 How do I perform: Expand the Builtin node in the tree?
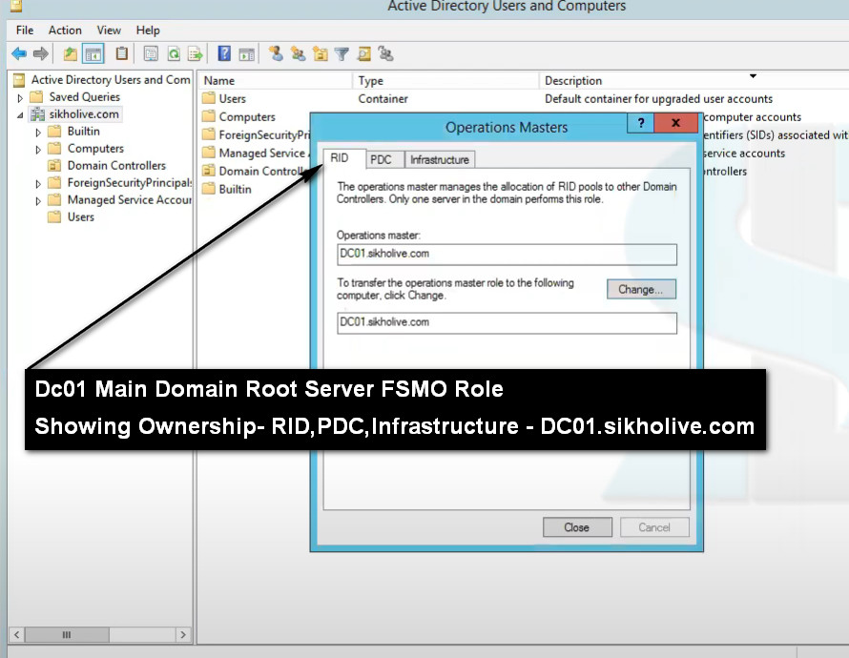pos(38,132)
